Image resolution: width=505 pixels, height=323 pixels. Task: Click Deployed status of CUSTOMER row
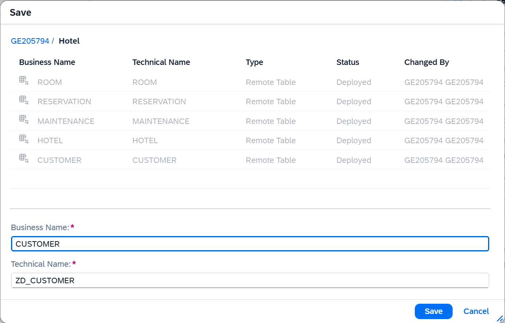point(354,160)
